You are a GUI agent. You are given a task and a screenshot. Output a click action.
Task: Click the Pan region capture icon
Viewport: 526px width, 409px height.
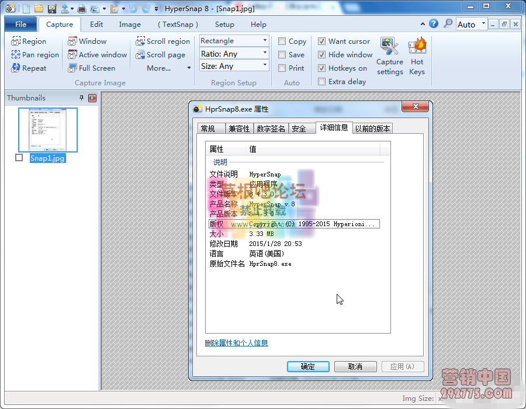16,55
